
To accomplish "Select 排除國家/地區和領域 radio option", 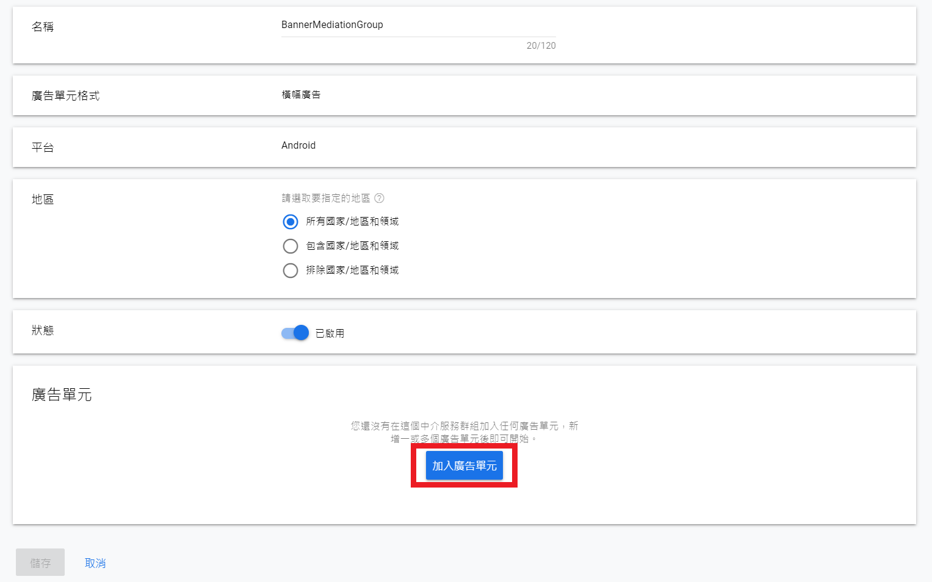I will click(x=291, y=270).
